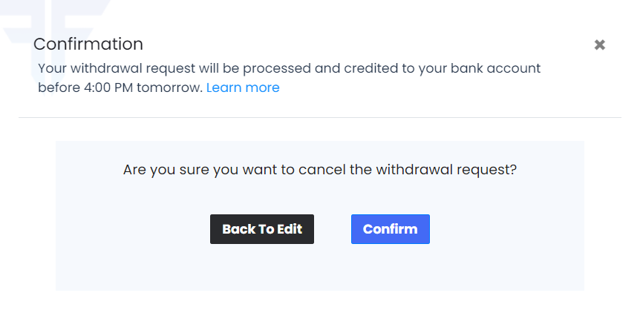Click the light gray panel below the buttons

click(x=320, y=268)
